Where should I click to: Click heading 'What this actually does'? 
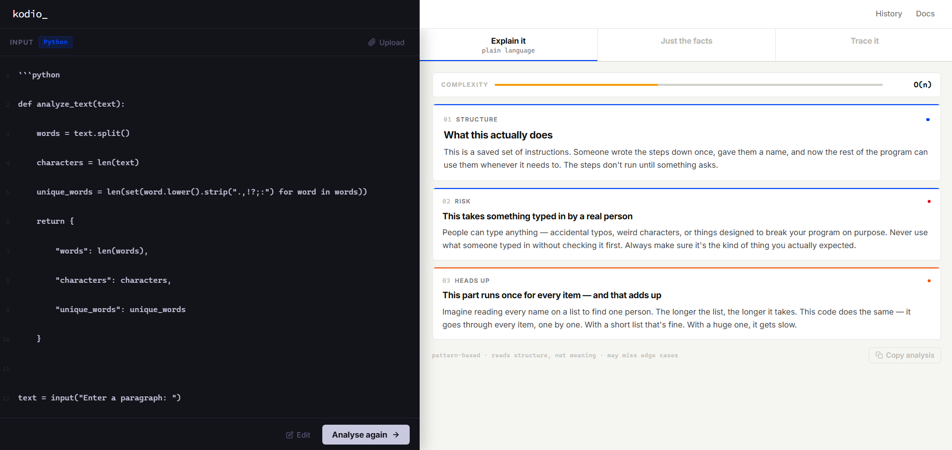coord(498,135)
